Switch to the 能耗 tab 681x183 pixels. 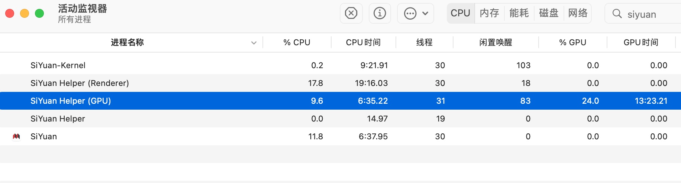click(519, 13)
